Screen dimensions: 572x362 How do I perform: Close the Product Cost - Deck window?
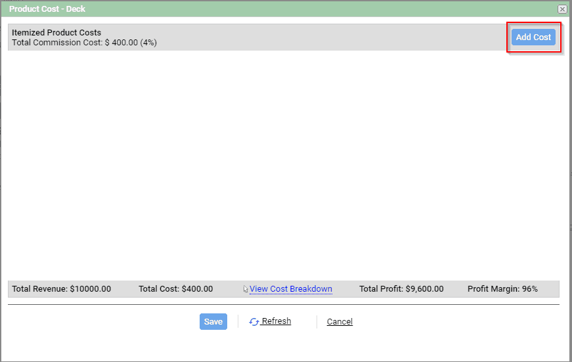pyautogui.click(x=562, y=9)
